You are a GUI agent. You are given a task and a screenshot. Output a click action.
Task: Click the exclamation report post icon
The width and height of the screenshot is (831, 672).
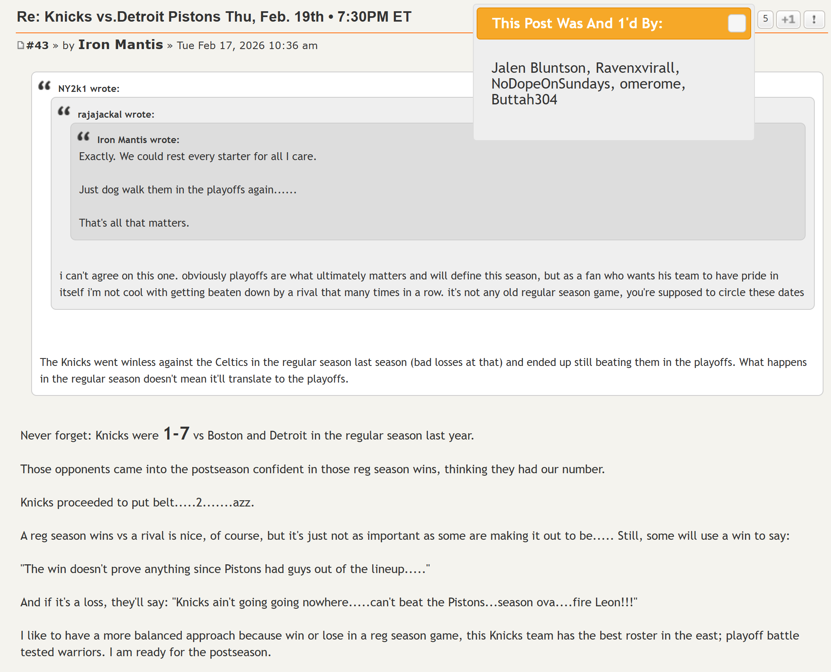pos(814,20)
